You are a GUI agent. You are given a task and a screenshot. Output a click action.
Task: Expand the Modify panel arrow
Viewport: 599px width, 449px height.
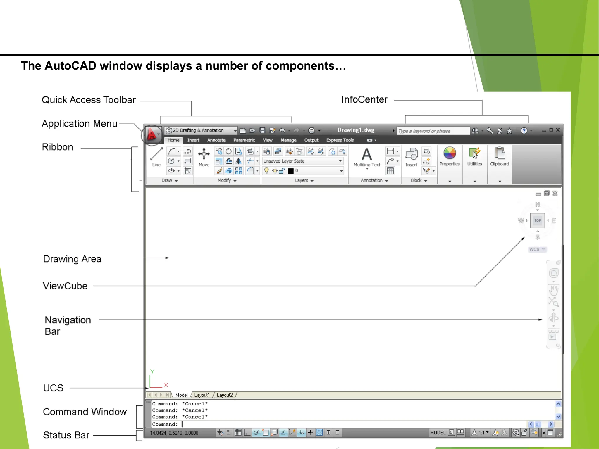tap(235, 181)
